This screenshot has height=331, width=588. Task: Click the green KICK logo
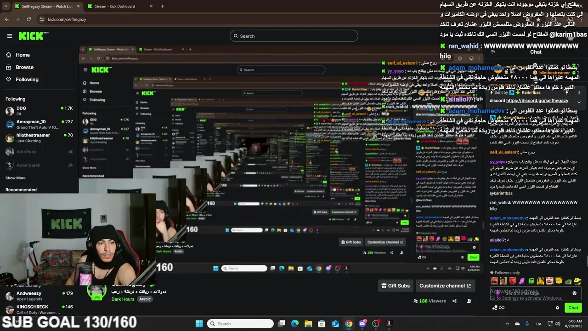(x=34, y=36)
